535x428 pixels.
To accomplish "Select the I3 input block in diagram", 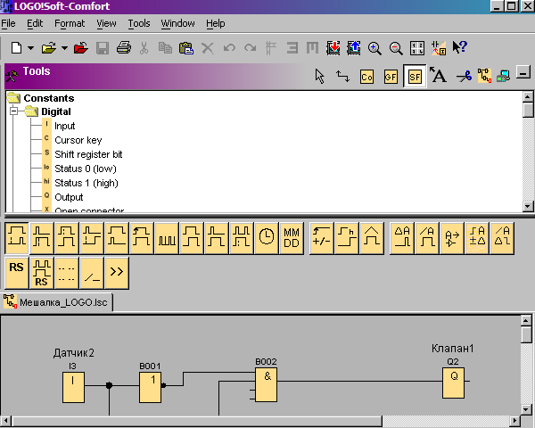I will click(73, 387).
